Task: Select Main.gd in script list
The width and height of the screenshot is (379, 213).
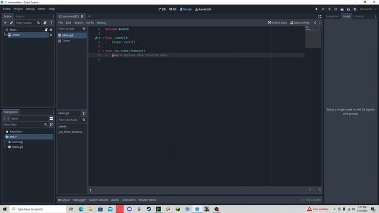Action: [72, 35]
